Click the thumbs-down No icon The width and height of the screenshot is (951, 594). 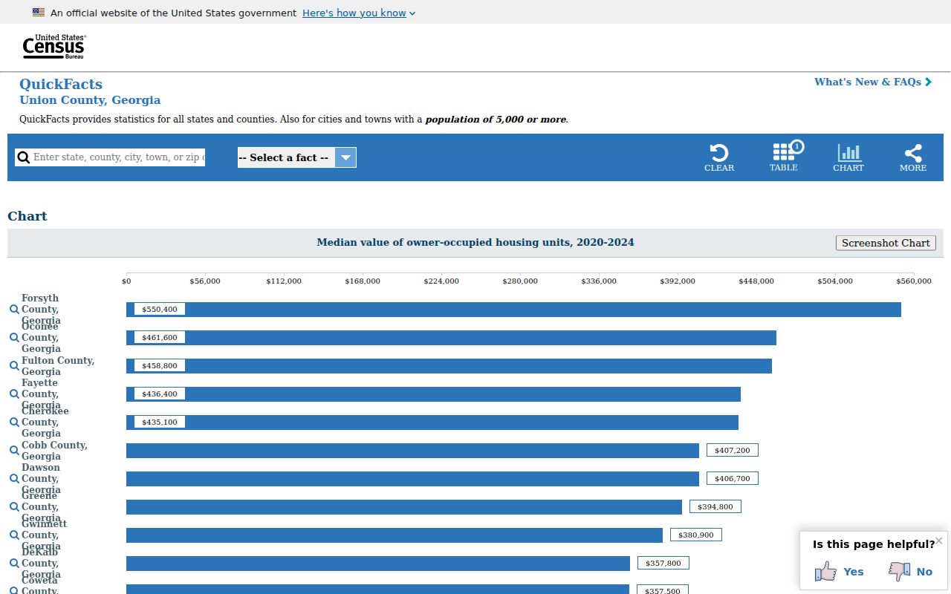(x=900, y=571)
